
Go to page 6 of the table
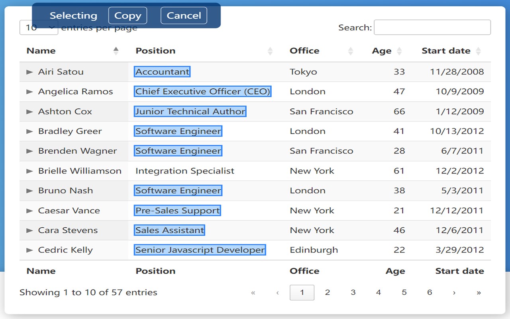(429, 293)
